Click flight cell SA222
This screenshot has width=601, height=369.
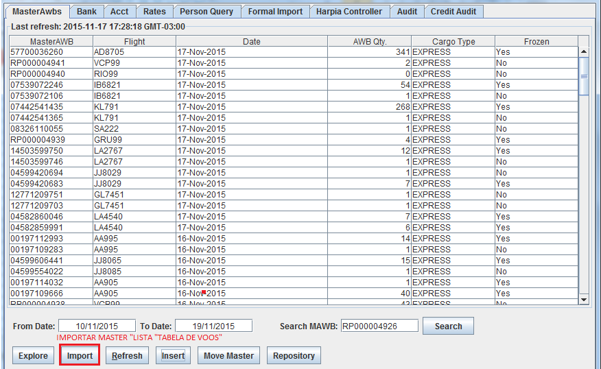pos(134,129)
